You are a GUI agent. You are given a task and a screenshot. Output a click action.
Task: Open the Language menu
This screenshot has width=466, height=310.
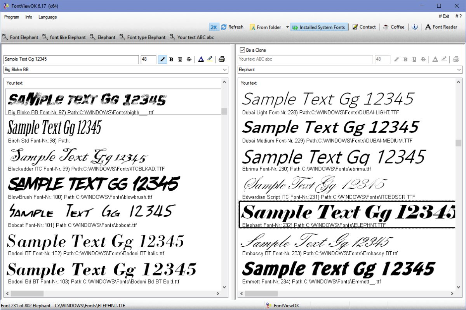click(48, 17)
